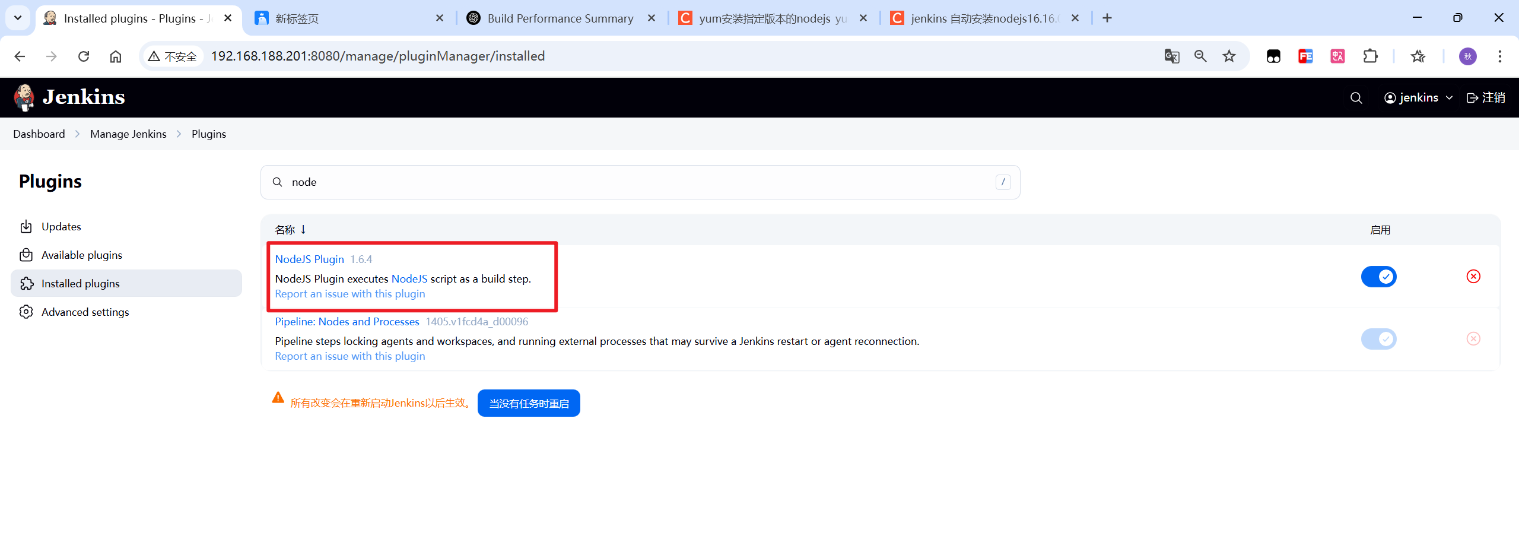This screenshot has height=542, width=1519.
Task: Click the restart 当没有任务时重启 button
Action: pyautogui.click(x=529, y=404)
